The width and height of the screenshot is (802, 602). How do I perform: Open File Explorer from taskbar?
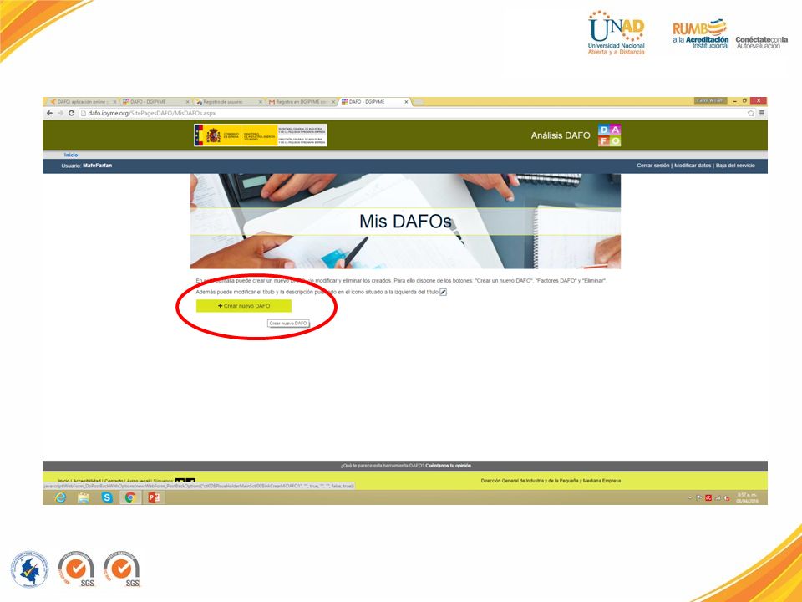tap(84, 497)
